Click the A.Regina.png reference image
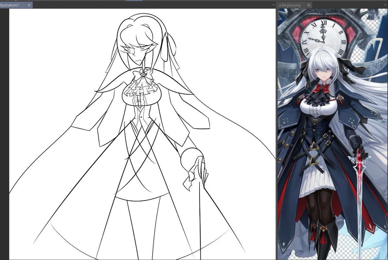 (x=332, y=134)
